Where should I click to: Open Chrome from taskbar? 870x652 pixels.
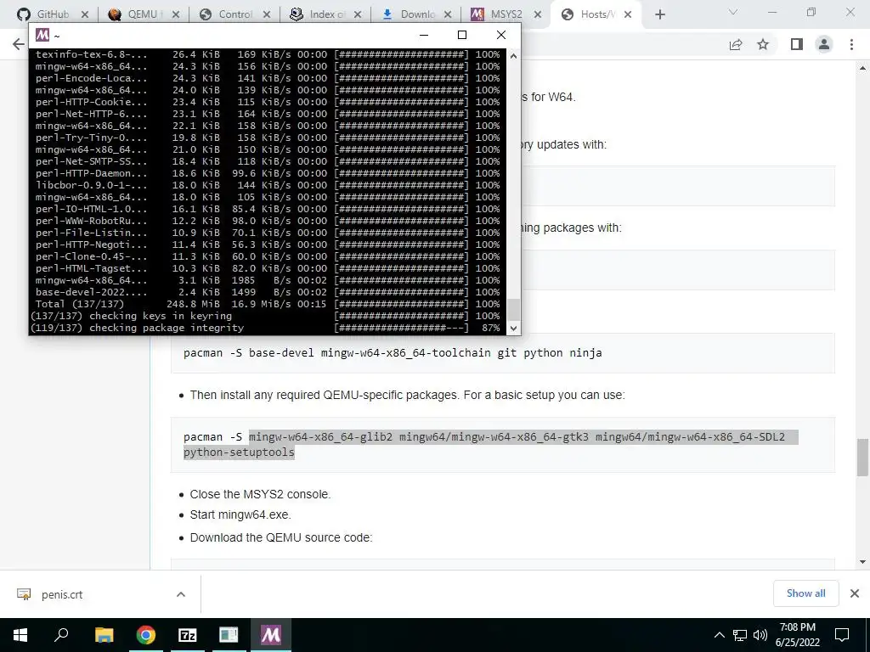(146, 635)
